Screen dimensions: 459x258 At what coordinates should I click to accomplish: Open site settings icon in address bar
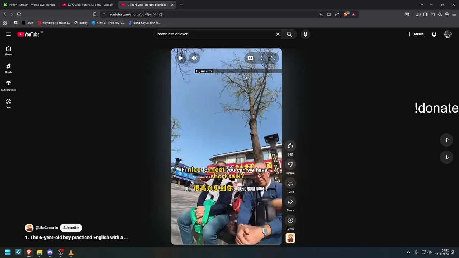104,14
